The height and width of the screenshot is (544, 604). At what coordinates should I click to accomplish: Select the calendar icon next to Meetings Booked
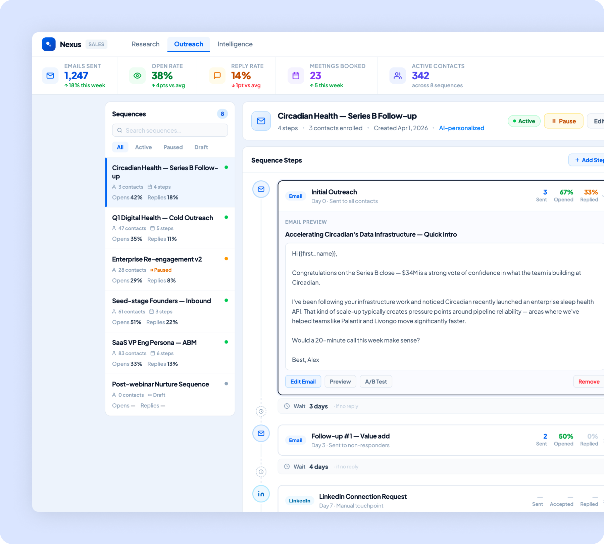[x=296, y=75]
